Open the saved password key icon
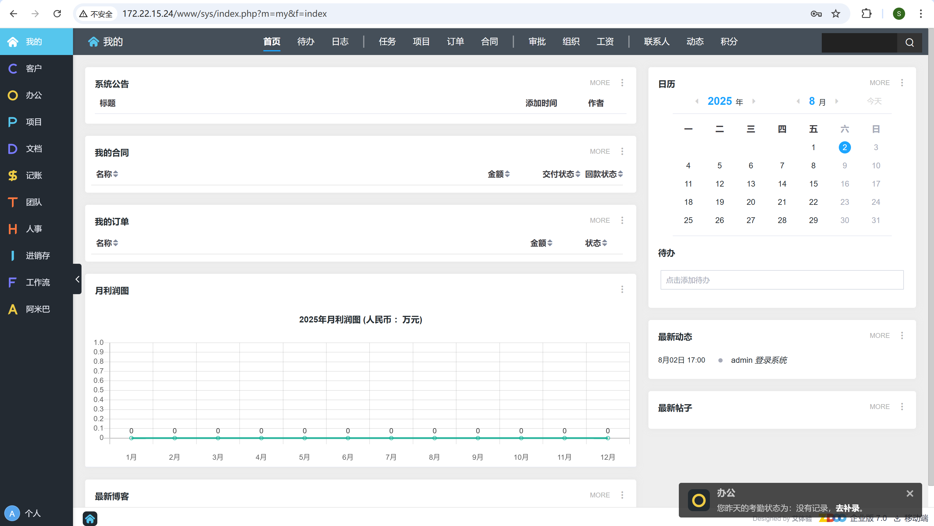This screenshot has width=934, height=526. 816,14
